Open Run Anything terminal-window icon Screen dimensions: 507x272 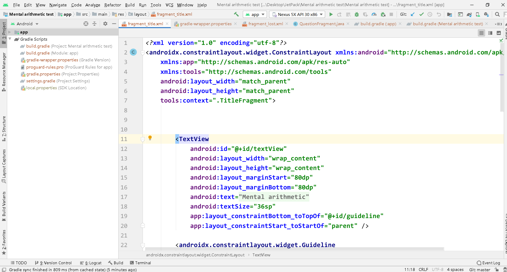tap(460, 14)
